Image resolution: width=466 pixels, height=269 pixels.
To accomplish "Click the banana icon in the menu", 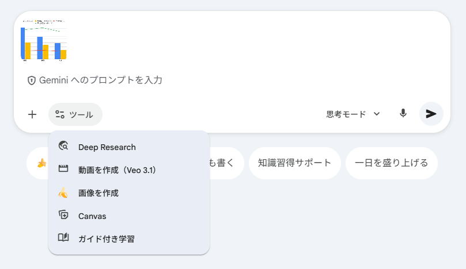I will (x=63, y=193).
